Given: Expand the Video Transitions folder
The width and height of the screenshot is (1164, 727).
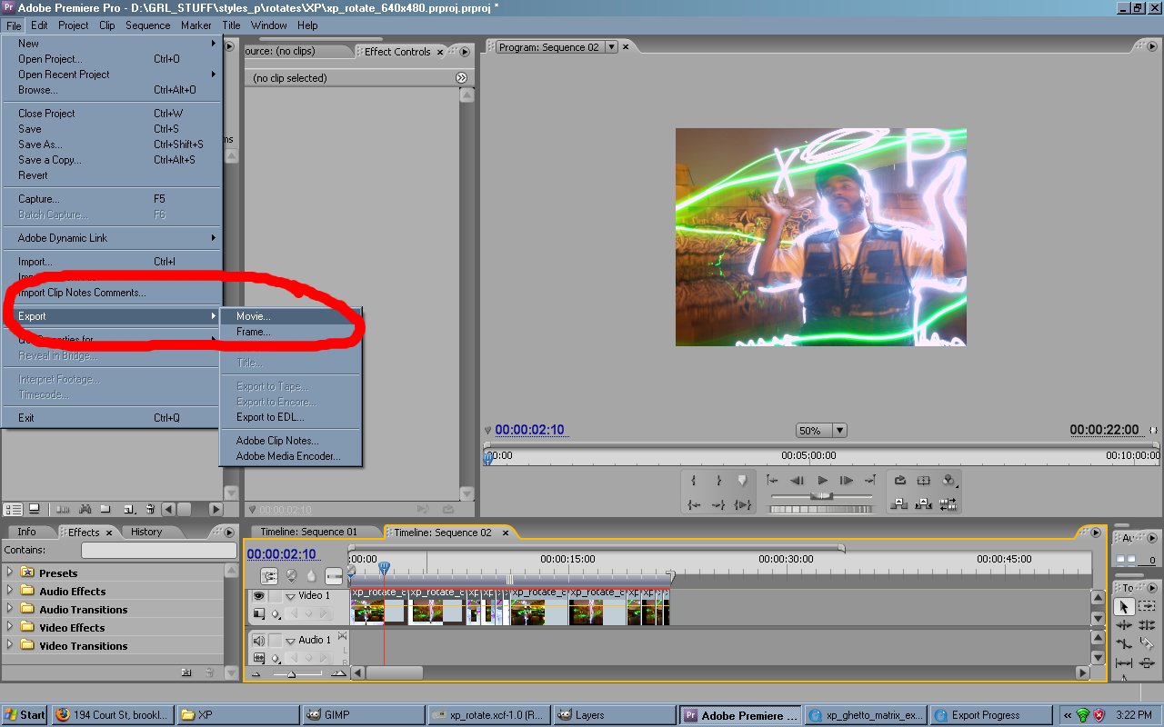Looking at the screenshot, I should [10, 645].
